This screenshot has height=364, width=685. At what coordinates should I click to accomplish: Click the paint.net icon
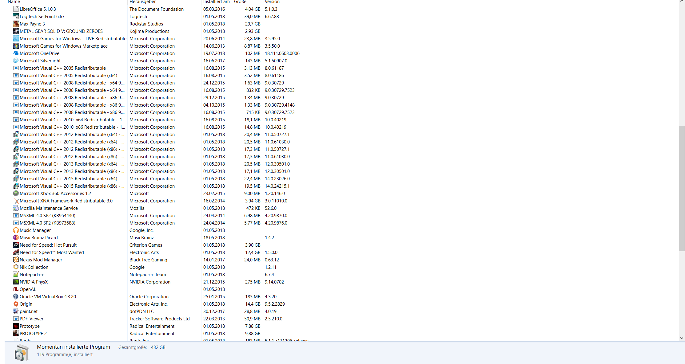[x=16, y=311]
